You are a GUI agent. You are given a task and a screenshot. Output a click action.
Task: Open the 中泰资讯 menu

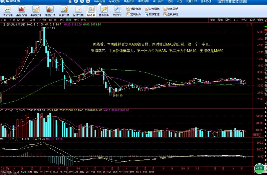(x=129, y=1)
